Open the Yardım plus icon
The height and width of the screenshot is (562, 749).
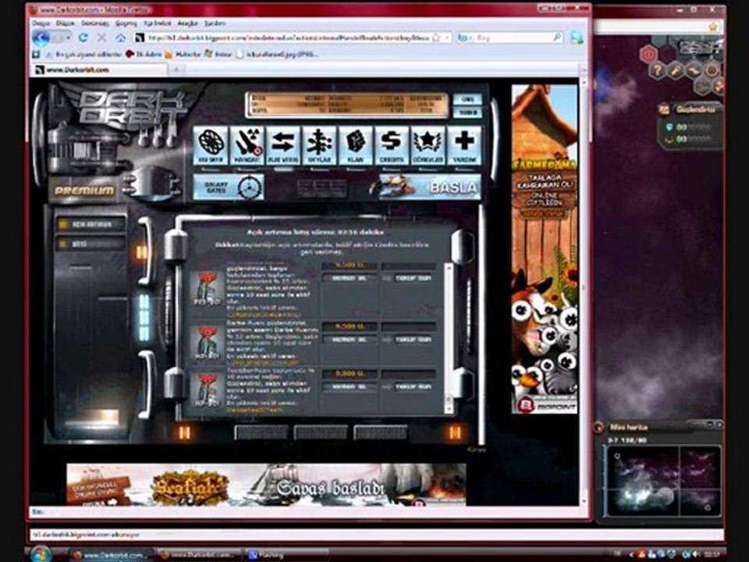click(464, 145)
